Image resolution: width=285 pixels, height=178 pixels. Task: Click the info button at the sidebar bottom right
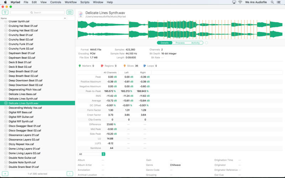70,174
